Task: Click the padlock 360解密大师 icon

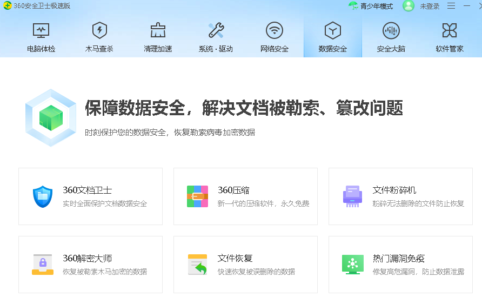Action: (x=43, y=265)
